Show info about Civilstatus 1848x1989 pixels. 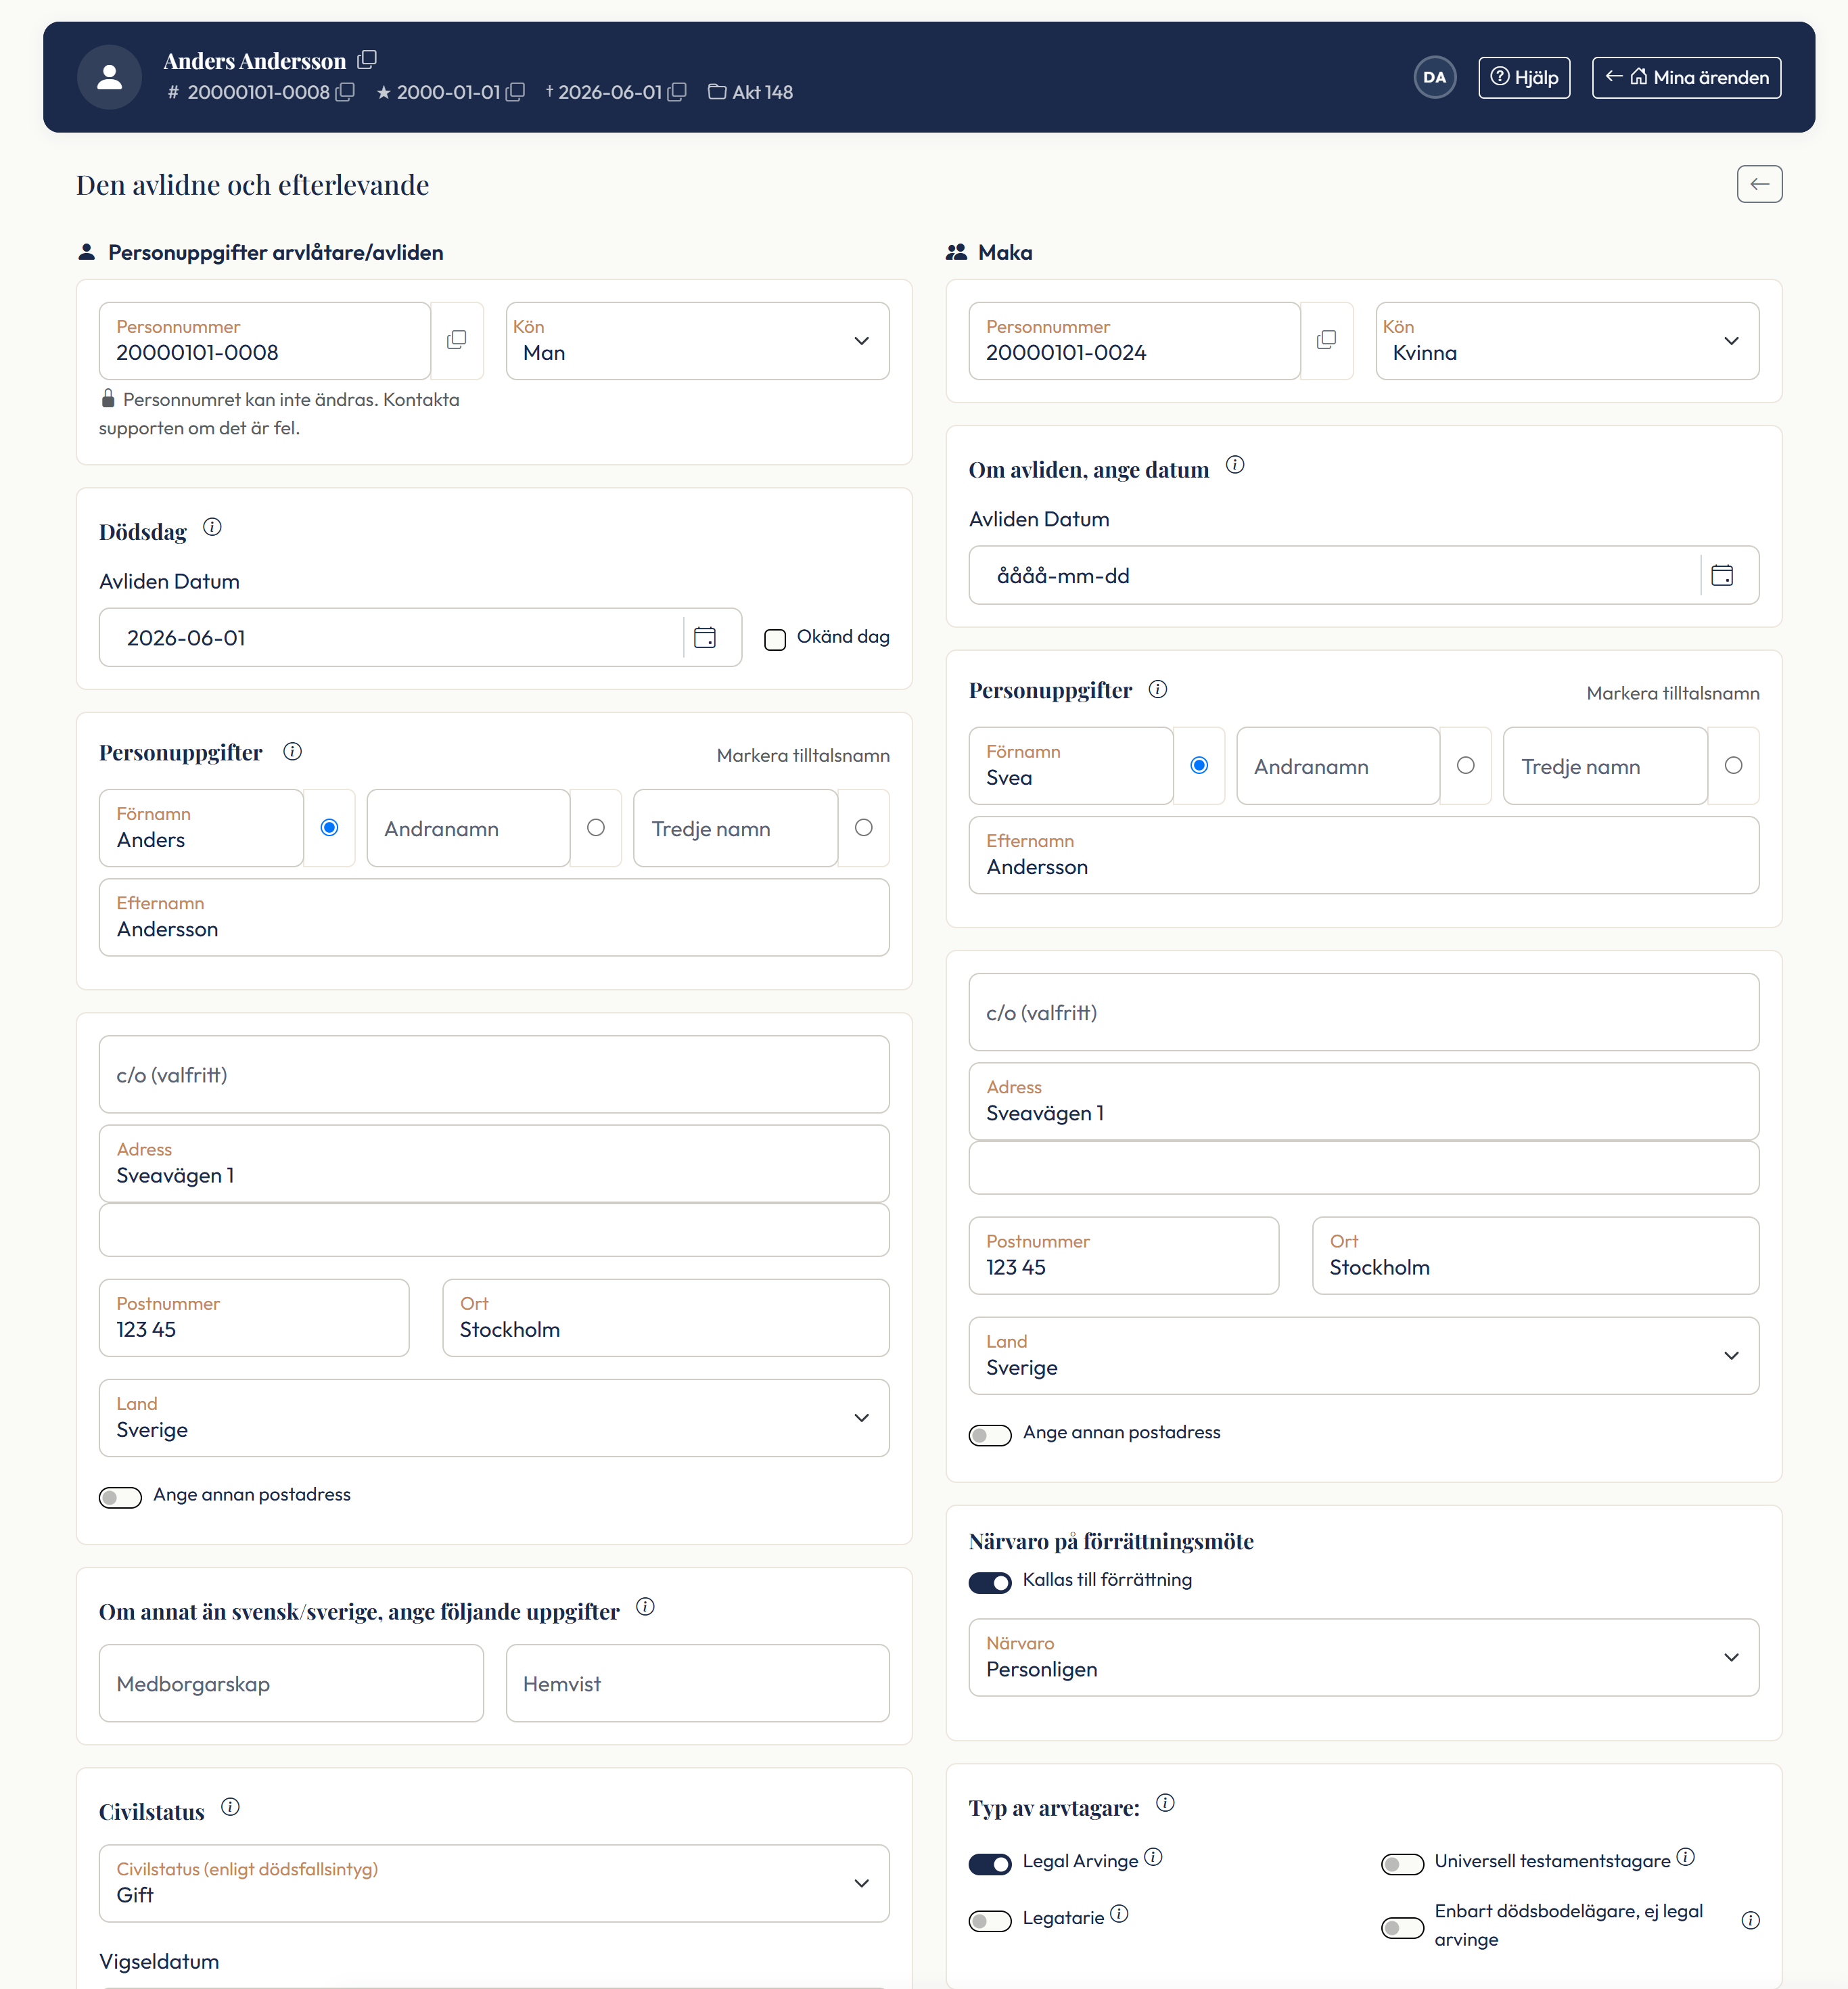pyautogui.click(x=230, y=1806)
